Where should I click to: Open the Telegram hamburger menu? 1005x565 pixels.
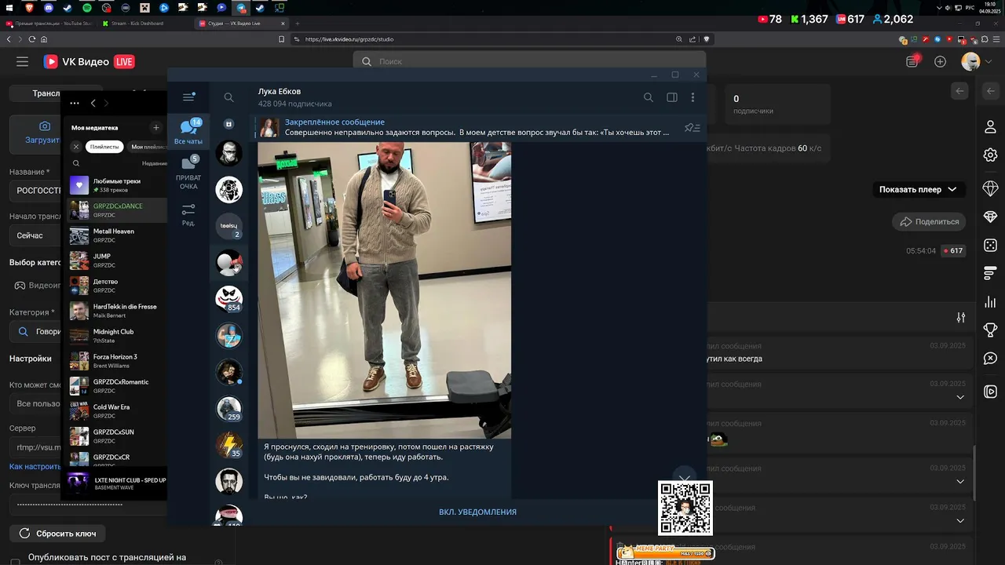click(x=188, y=97)
